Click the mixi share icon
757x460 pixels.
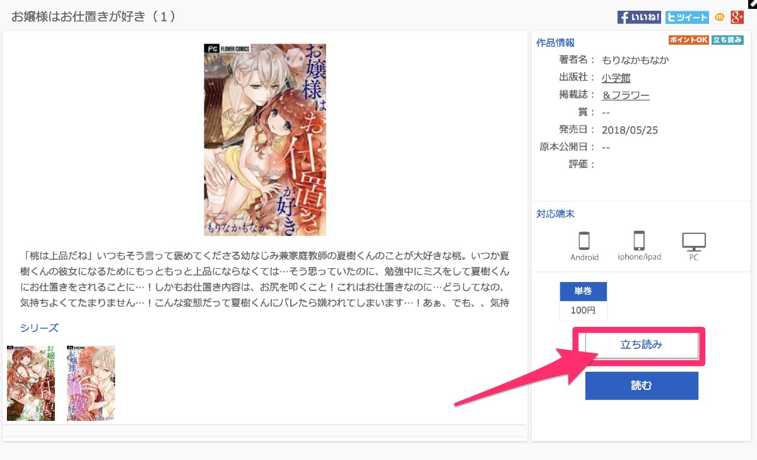tap(720, 18)
